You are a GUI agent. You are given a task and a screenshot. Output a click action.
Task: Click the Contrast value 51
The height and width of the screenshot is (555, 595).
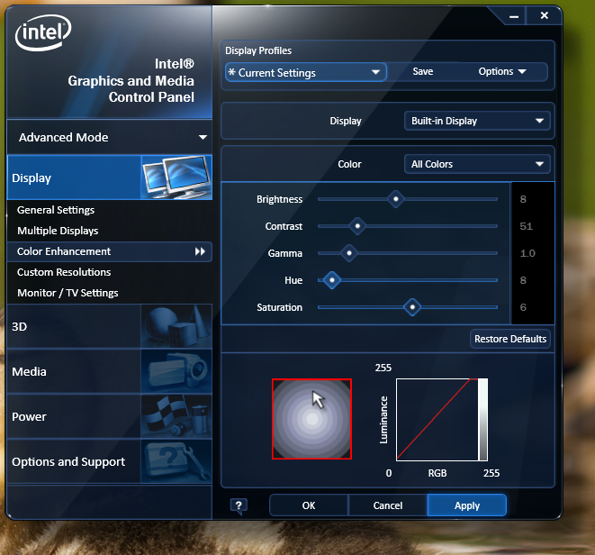click(526, 226)
